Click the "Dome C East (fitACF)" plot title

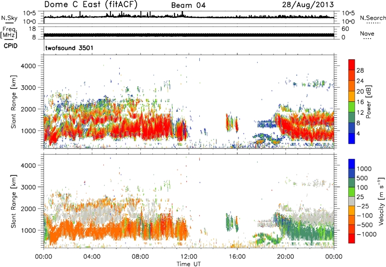tap(91, 4)
